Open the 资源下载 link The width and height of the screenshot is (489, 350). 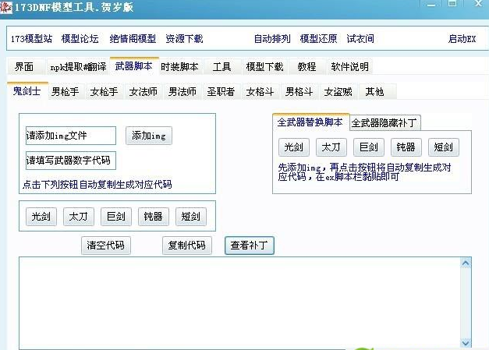(x=185, y=39)
